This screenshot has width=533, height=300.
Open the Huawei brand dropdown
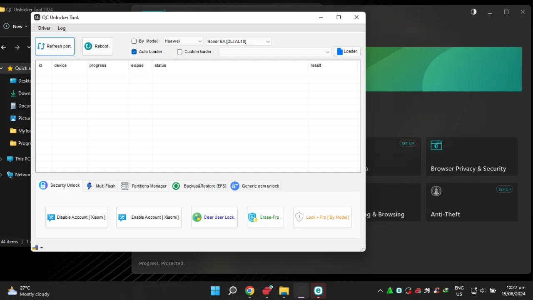(x=183, y=41)
